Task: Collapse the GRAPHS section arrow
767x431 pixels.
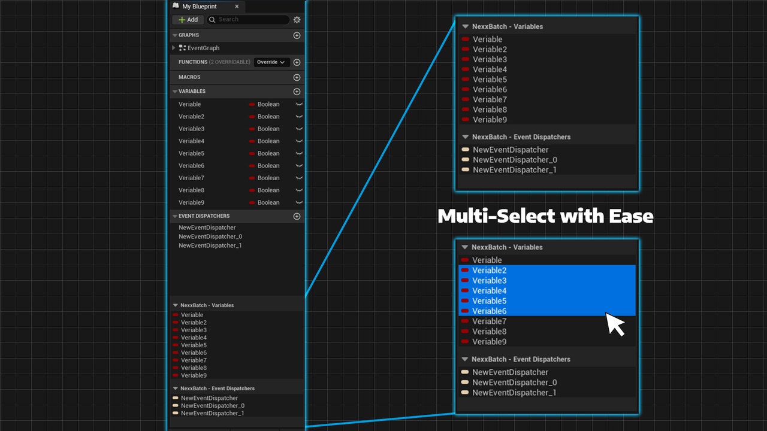Action: (174, 35)
